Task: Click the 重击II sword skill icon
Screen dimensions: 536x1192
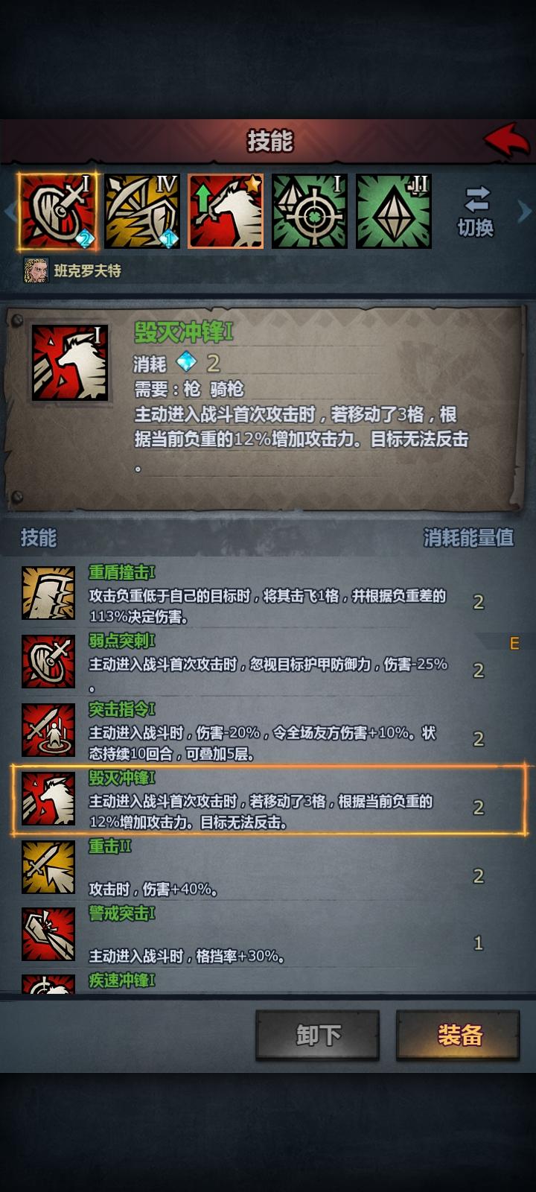Action: click(48, 867)
